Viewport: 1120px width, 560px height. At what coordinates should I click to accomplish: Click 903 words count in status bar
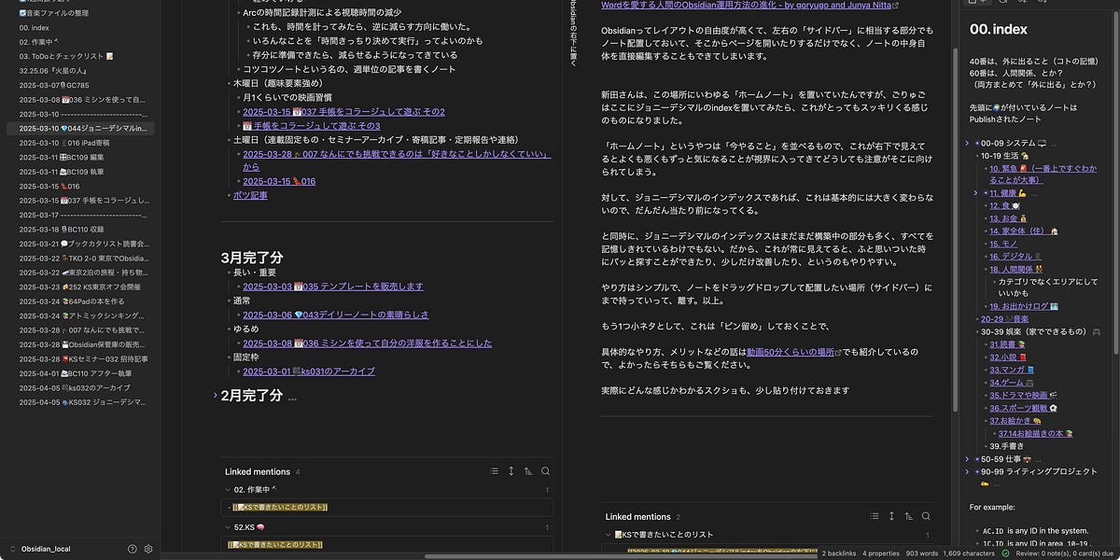922,553
